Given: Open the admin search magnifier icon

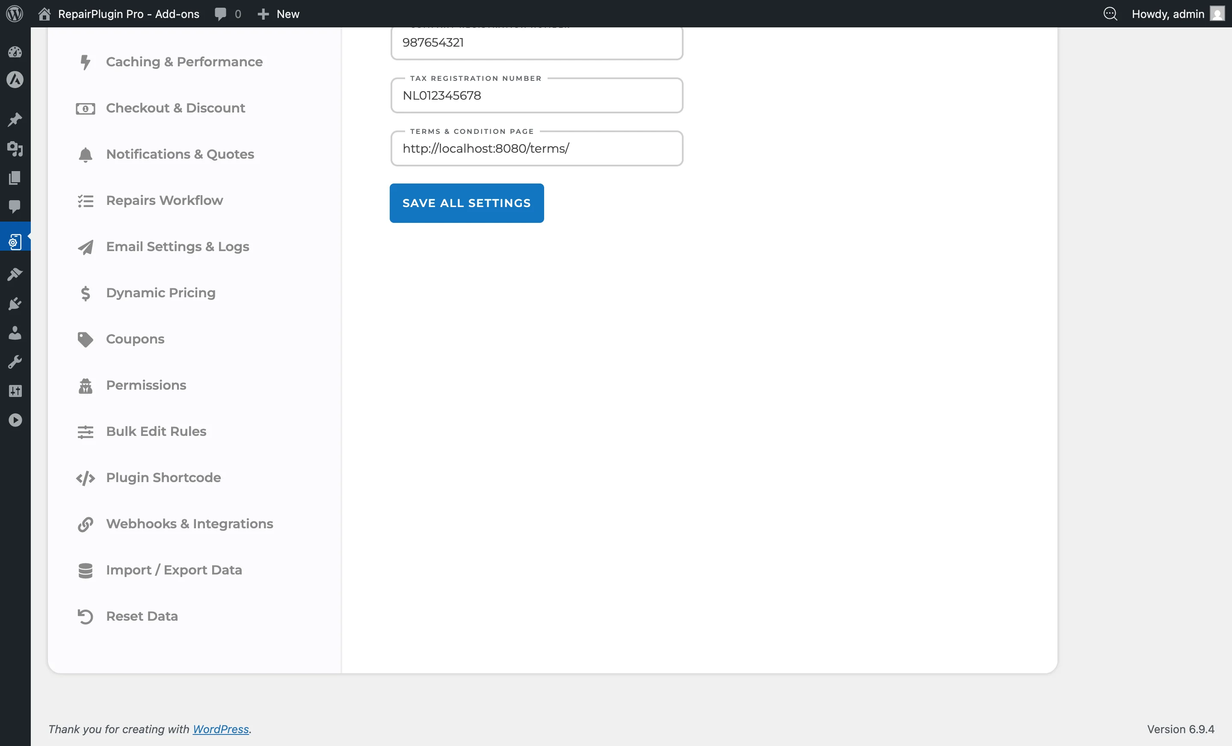Looking at the screenshot, I should tap(1111, 14).
